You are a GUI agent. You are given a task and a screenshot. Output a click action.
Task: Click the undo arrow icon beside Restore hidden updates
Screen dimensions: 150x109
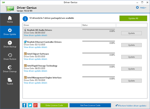117,105
